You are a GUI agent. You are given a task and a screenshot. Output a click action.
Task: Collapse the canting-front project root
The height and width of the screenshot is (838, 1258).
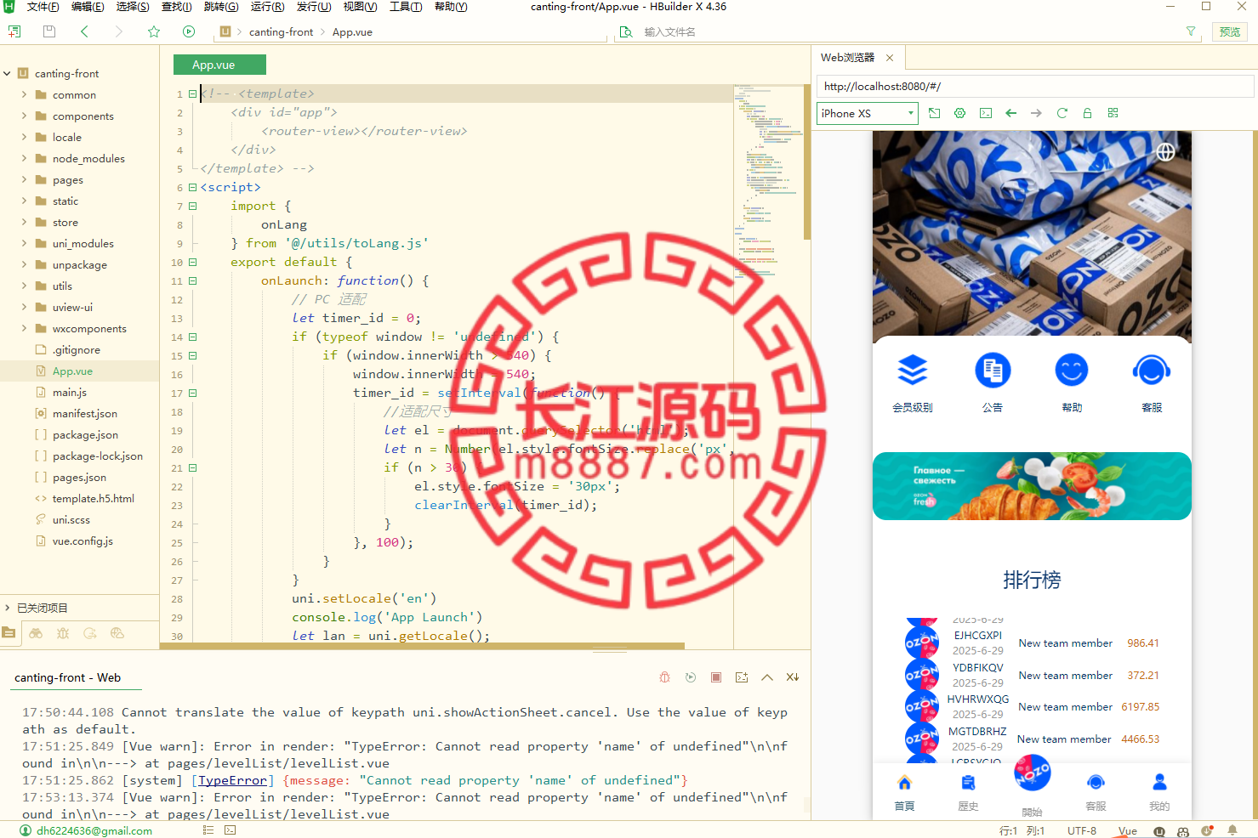[7, 73]
